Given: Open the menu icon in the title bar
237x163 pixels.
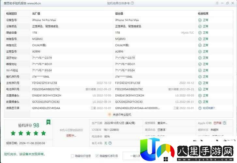Looking at the screenshot, I should 217,3.
